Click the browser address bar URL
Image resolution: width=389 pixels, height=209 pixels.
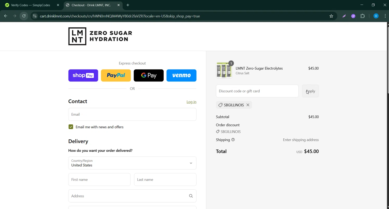(x=120, y=16)
